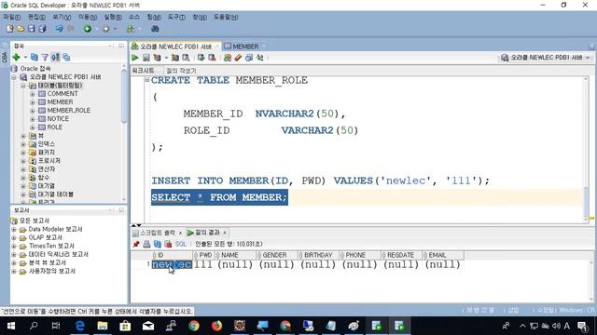Click the green Run Statement play icon
The width and height of the screenshot is (597, 335).
coord(134,58)
